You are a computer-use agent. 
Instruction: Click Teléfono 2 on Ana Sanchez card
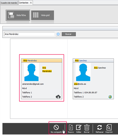pos(79,97)
